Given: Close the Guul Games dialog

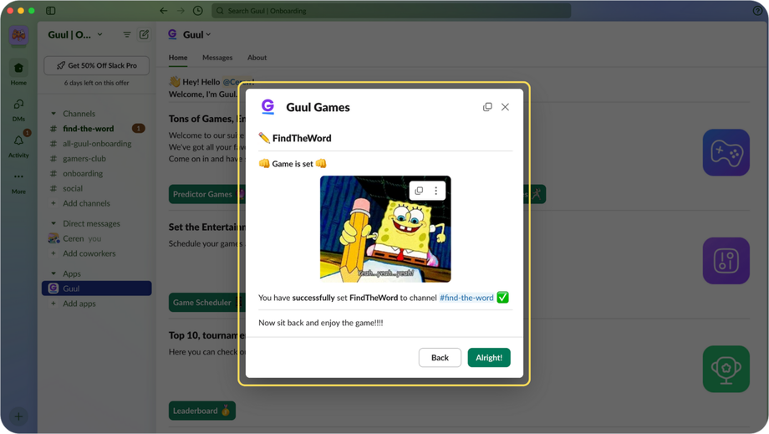Looking at the screenshot, I should click(505, 107).
